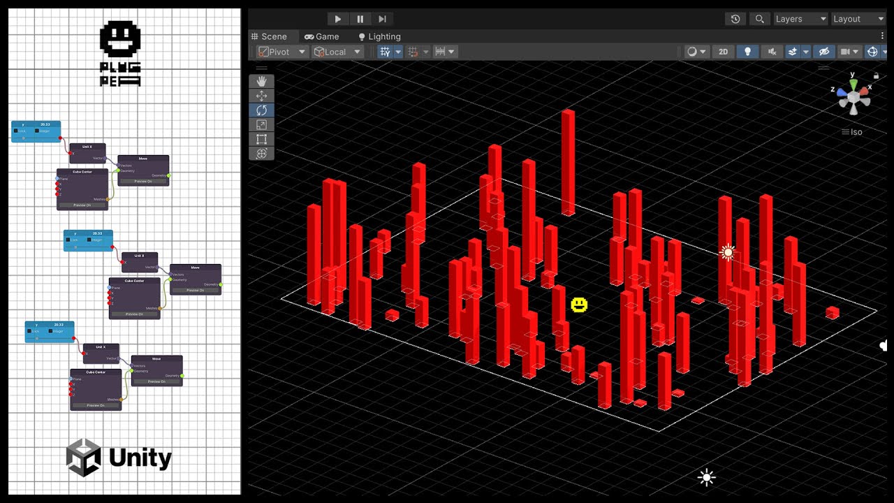Select the Rect tool

point(262,139)
